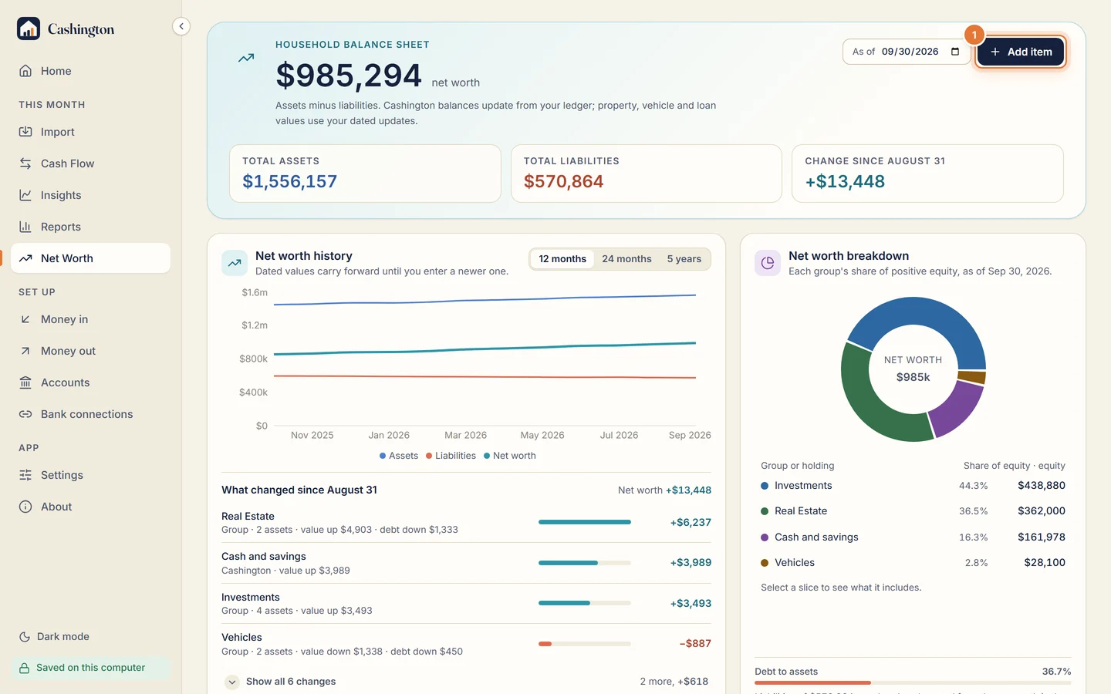
Task: Toggle the Assets series in the chart legend
Action: (399, 456)
